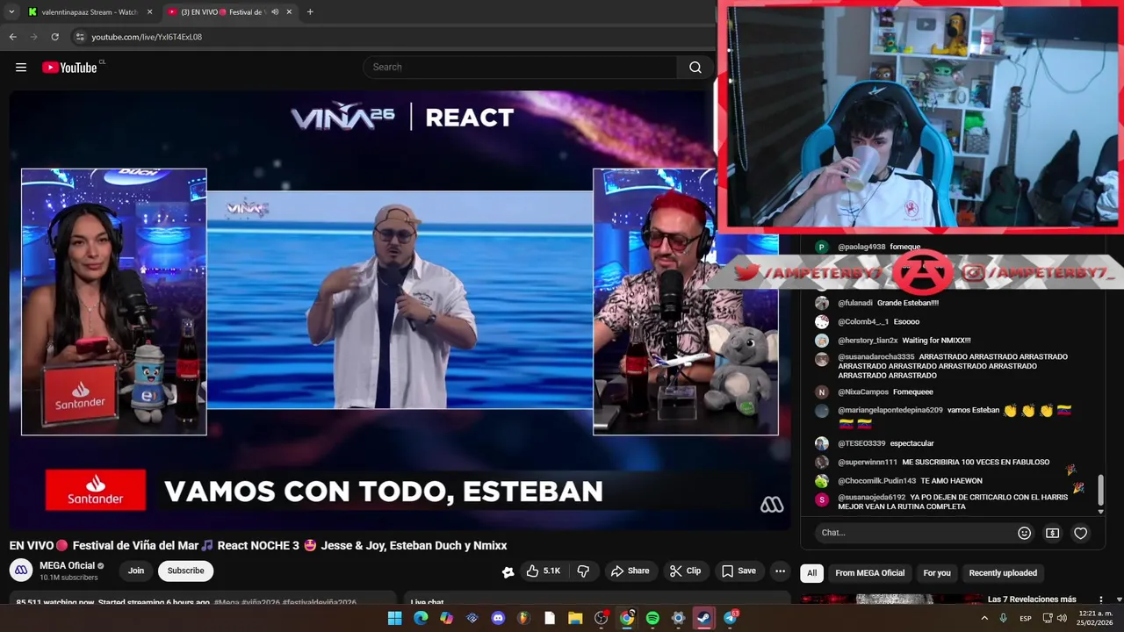Viewport: 1124px width, 632px height.
Task: Open Copilot from the taskbar
Action: 446,618
